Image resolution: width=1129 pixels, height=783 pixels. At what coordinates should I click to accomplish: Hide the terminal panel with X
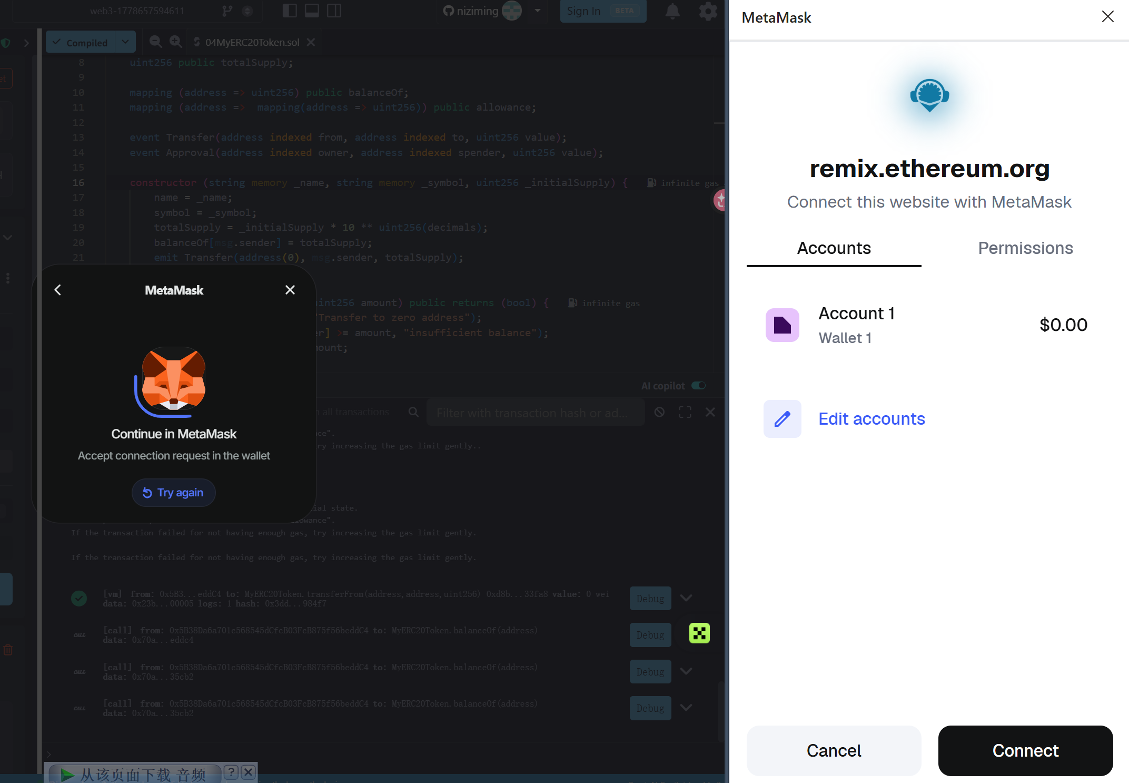(x=710, y=412)
